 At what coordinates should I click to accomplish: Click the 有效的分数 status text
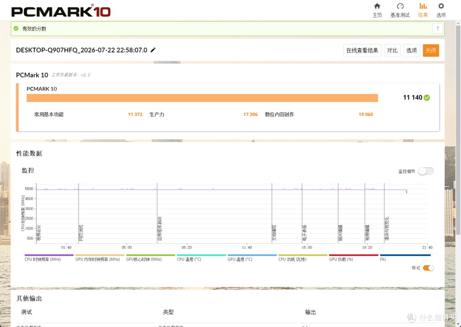pos(34,29)
